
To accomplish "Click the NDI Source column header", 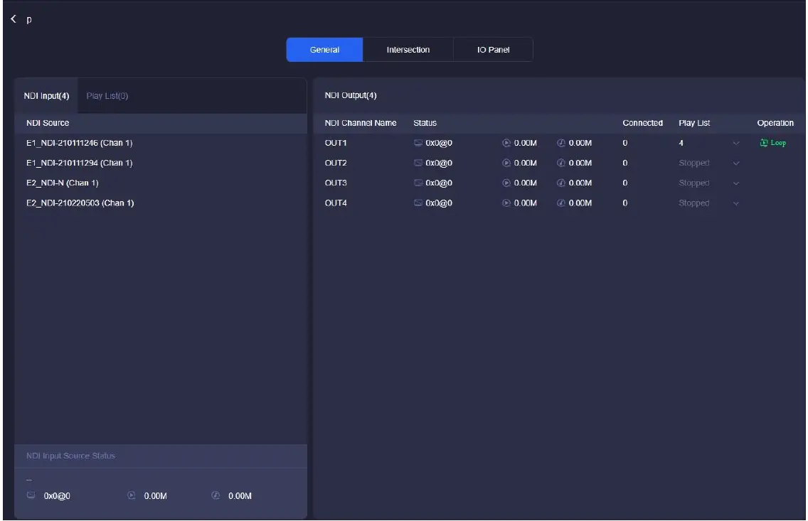I will [x=48, y=123].
